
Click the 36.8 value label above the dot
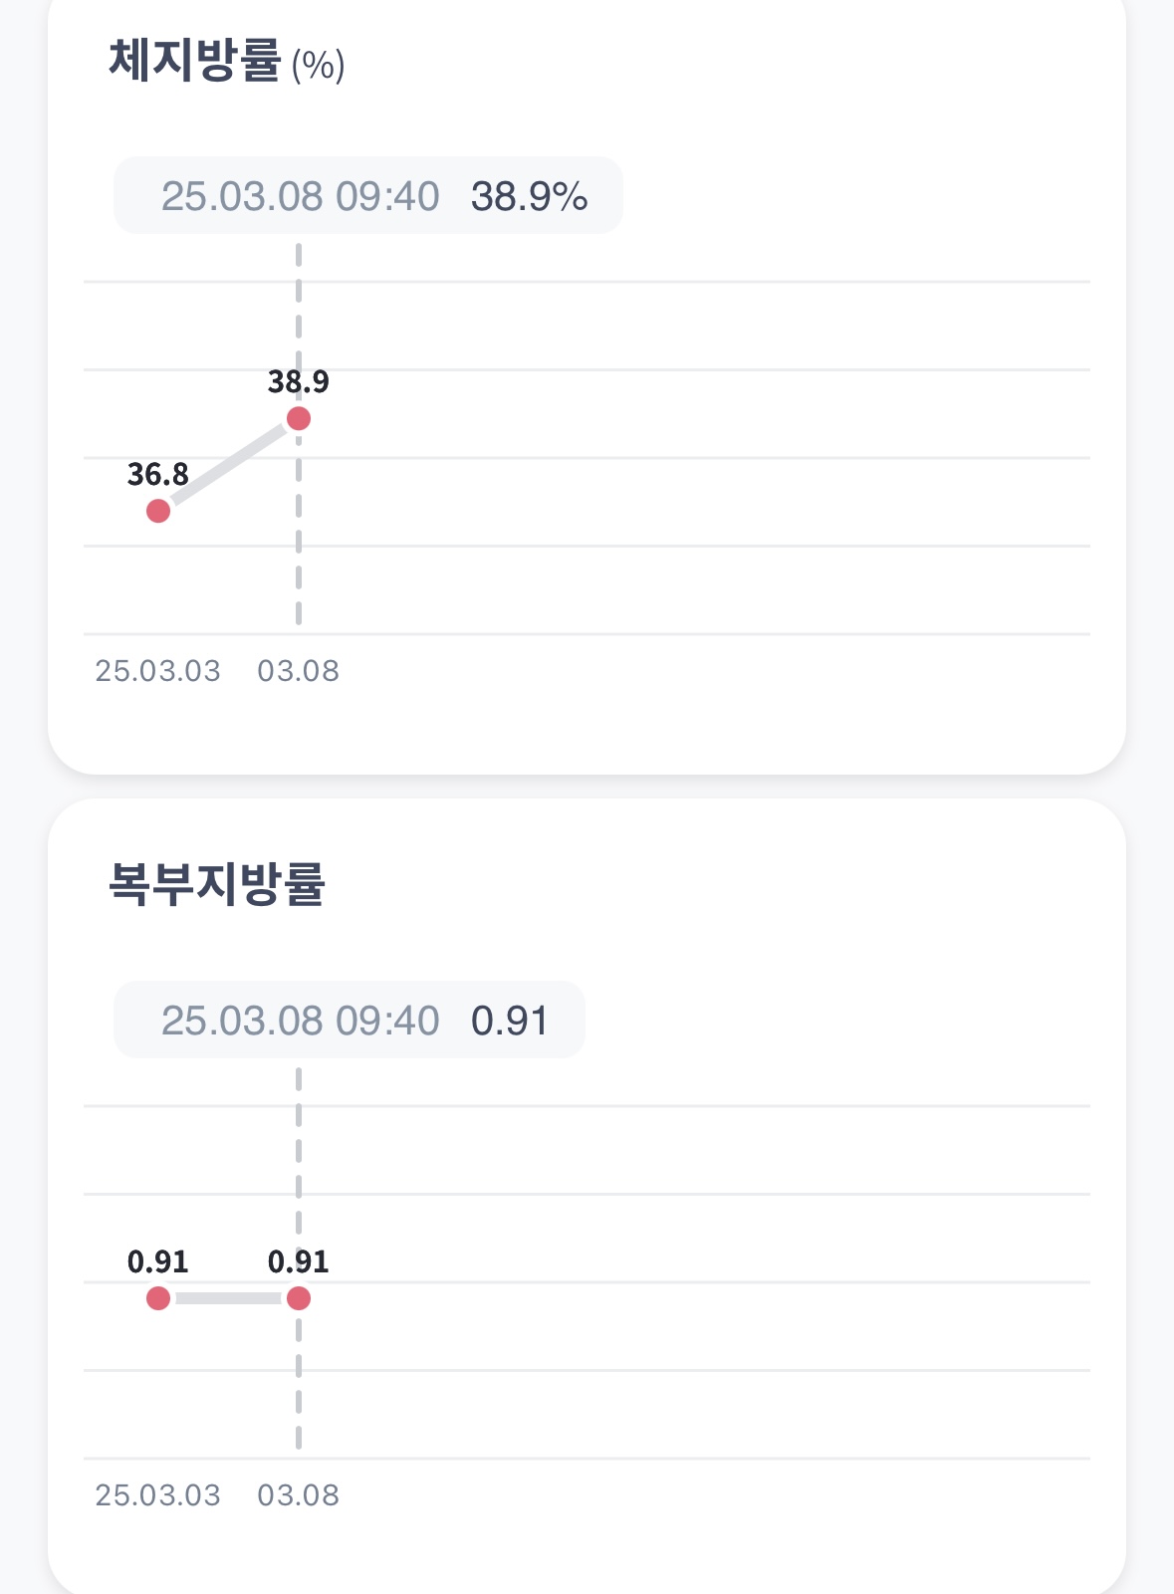pos(157,474)
